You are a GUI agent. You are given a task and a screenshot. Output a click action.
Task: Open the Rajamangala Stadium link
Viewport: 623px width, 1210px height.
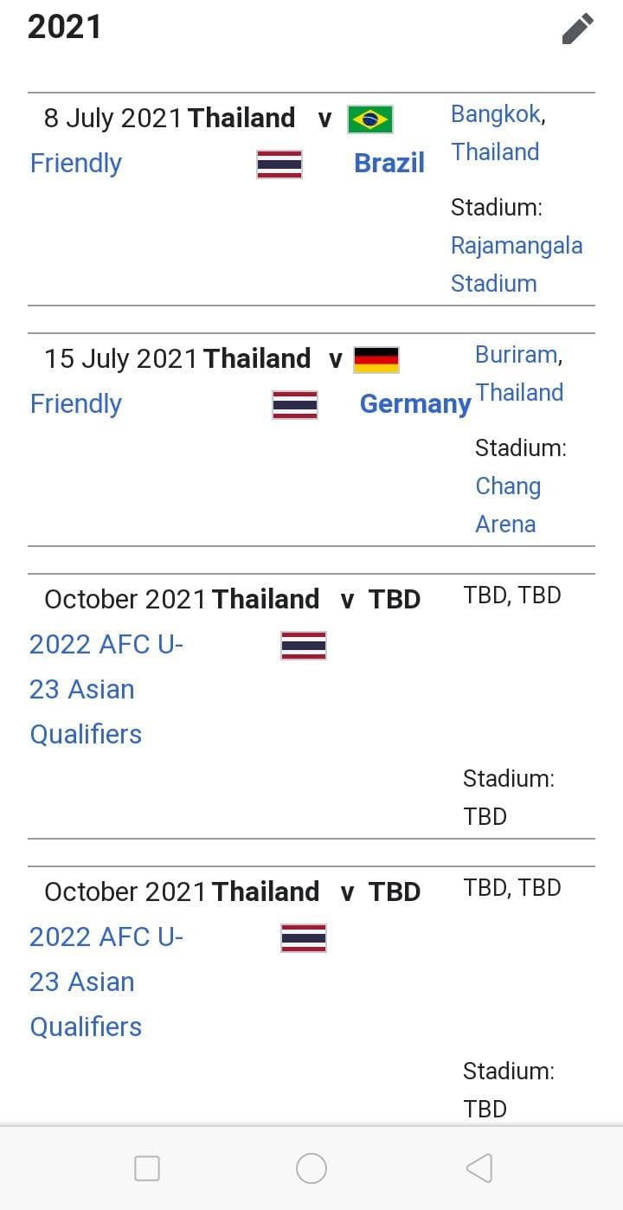click(x=517, y=264)
